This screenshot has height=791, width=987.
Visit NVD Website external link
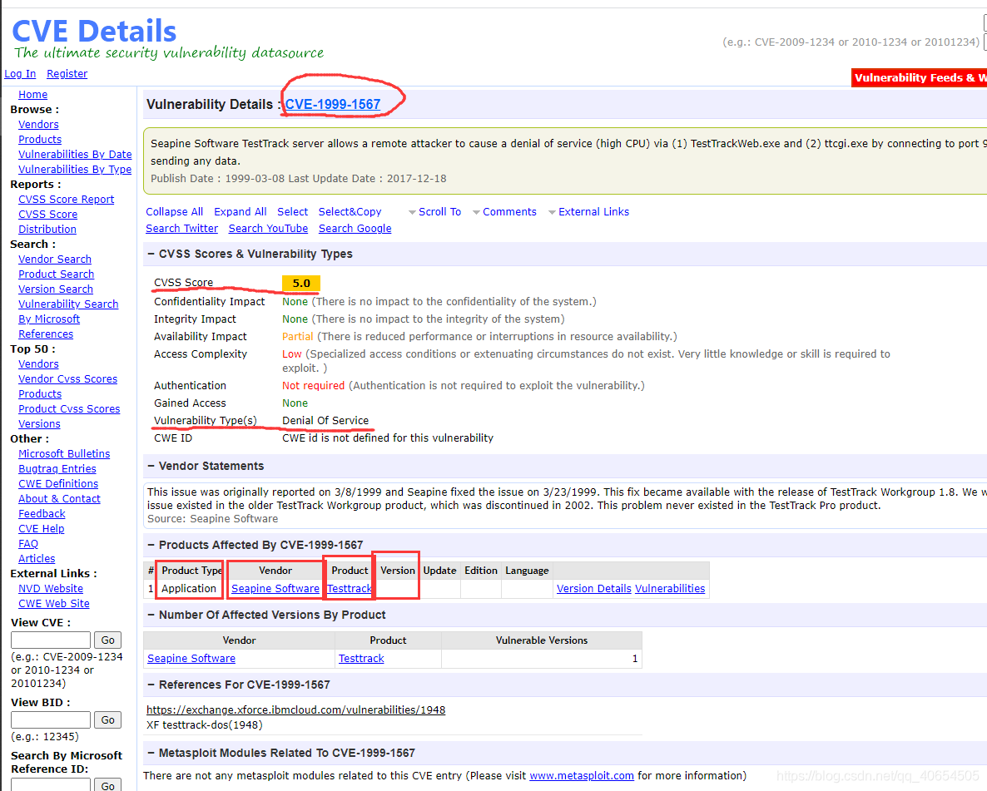(x=51, y=589)
